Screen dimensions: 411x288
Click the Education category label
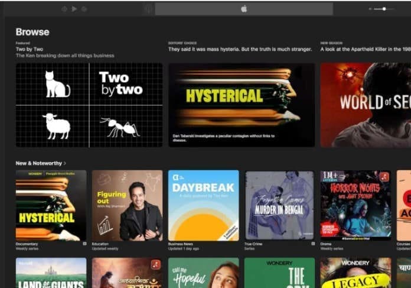click(x=100, y=244)
